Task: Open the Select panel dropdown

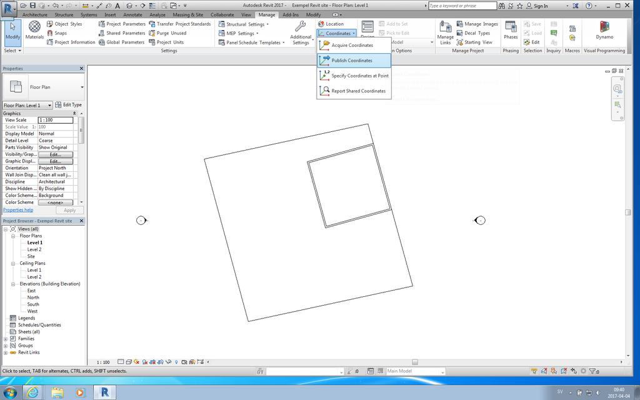Action: click(x=12, y=51)
